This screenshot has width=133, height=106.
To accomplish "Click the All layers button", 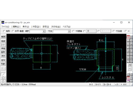I will click(x=130, y=65).
